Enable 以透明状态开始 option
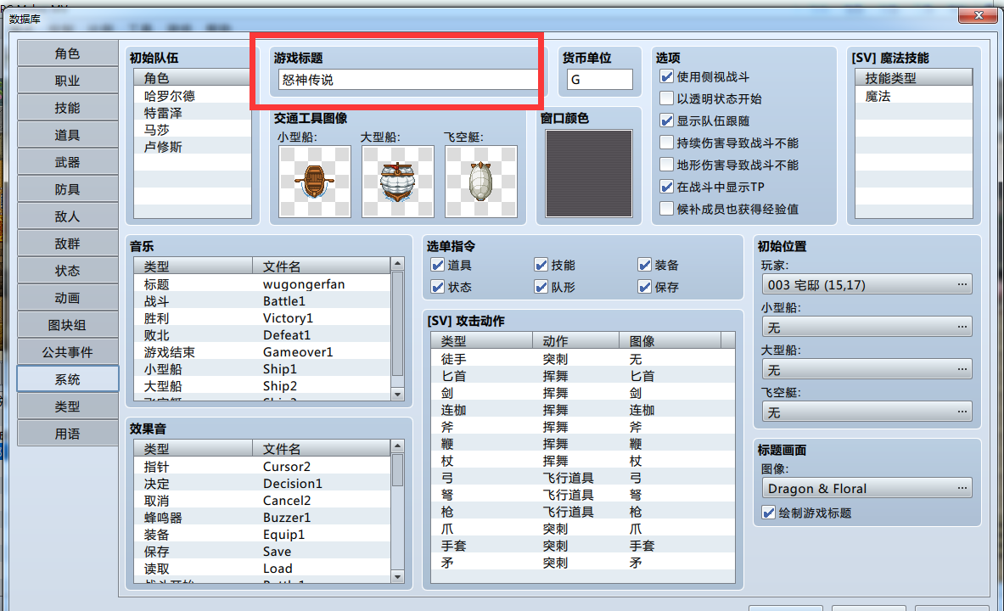The height and width of the screenshot is (611, 1004). pos(666,98)
